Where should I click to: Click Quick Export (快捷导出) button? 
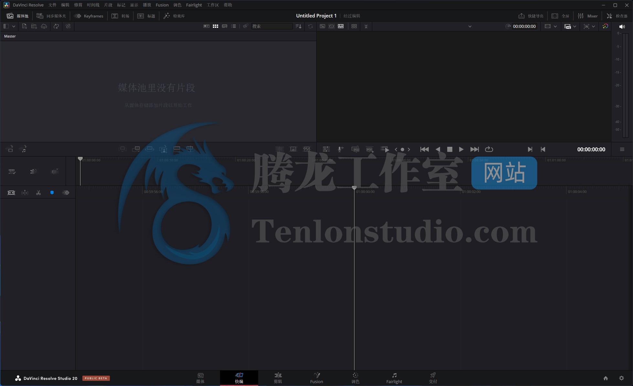531,16
